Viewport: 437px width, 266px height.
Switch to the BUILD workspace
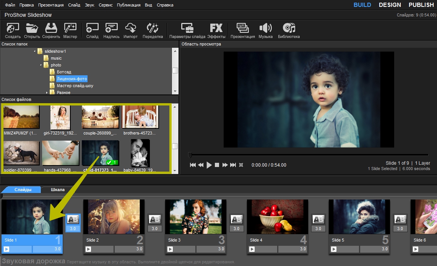click(x=362, y=5)
